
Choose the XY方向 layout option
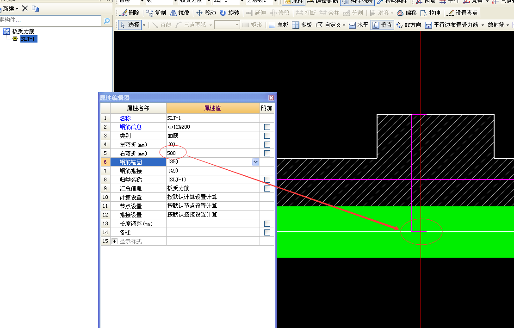point(409,25)
